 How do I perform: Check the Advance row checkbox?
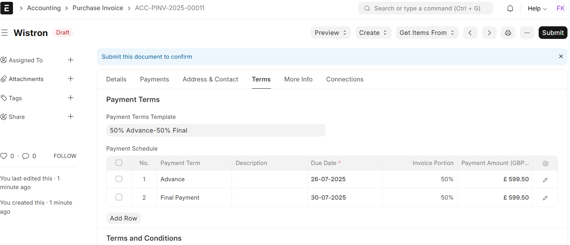click(x=119, y=179)
